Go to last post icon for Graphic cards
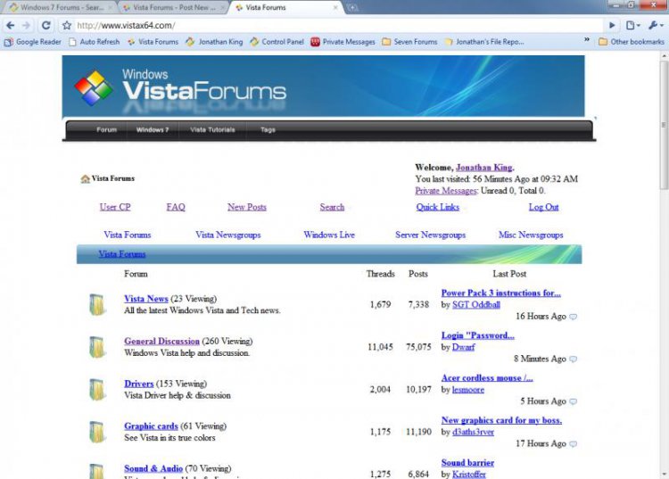Screen dimensions: 669x479 (x=574, y=444)
